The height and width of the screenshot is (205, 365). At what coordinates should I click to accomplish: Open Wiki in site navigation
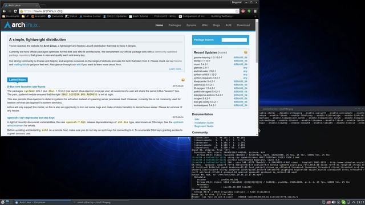[x=205, y=25]
